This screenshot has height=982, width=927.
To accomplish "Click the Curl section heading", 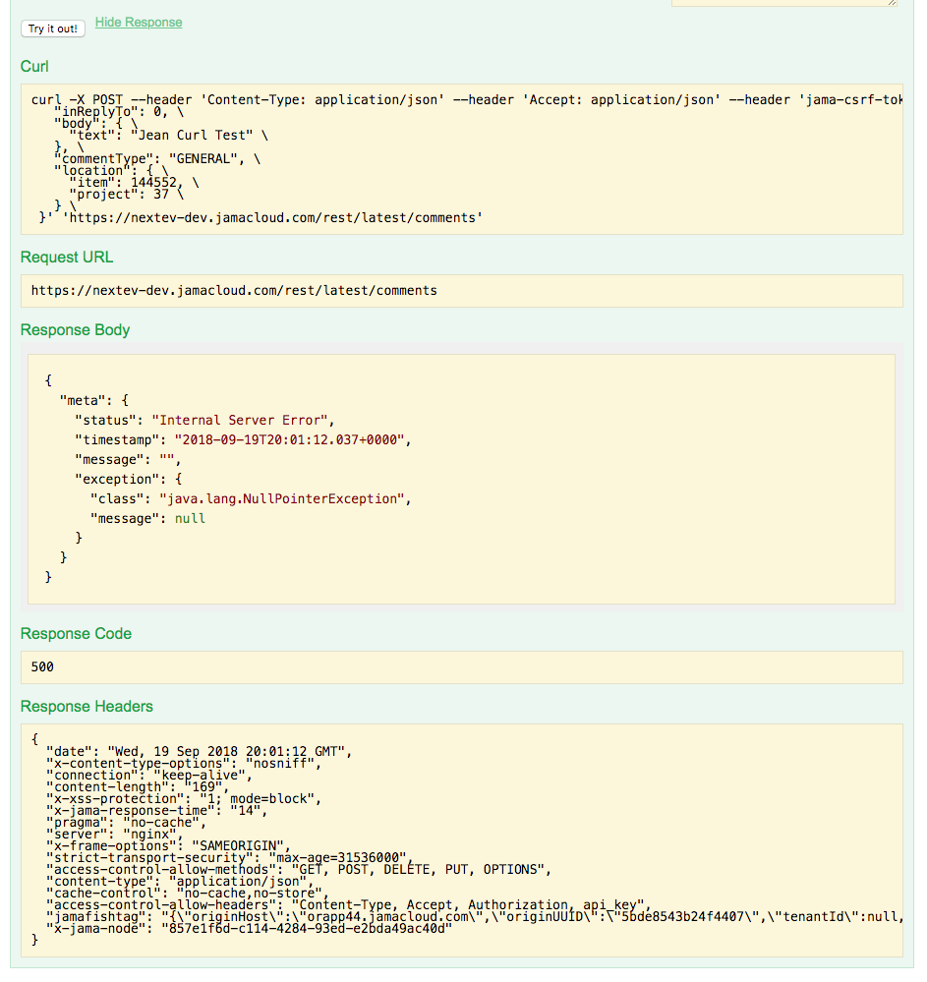I will (34, 67).
